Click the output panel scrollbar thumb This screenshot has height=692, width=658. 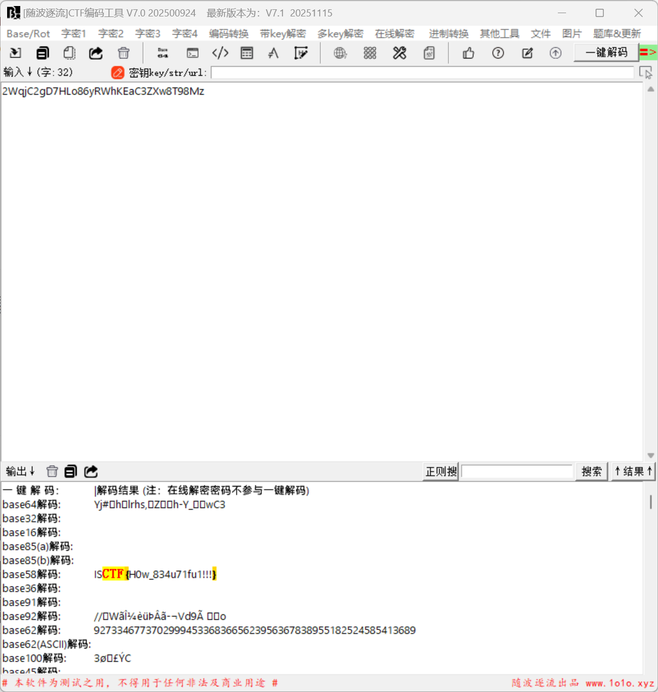point(650,502)
